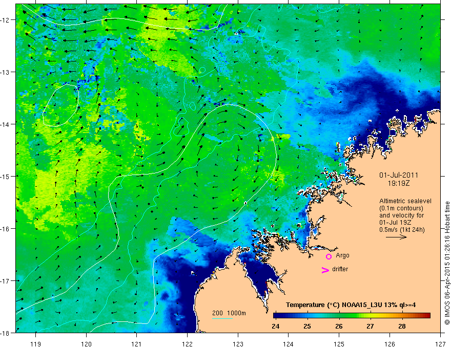Click longitude axis label 120
The image size is (451, 348).
tap(86, 344)
